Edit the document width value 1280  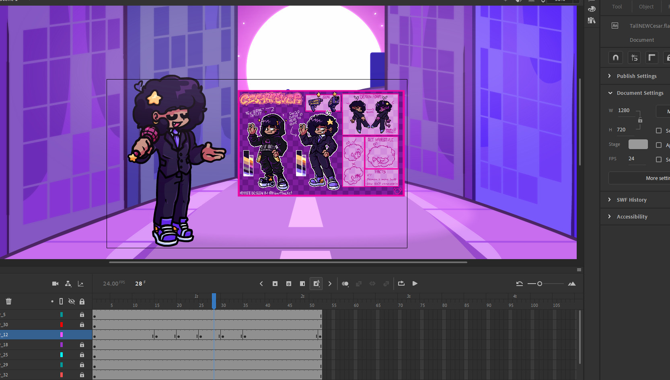pos(624,110)
